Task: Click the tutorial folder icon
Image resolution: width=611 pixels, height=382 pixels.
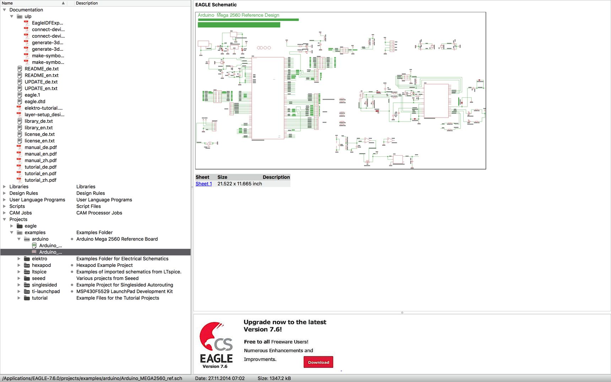Action: pos(27,298)
